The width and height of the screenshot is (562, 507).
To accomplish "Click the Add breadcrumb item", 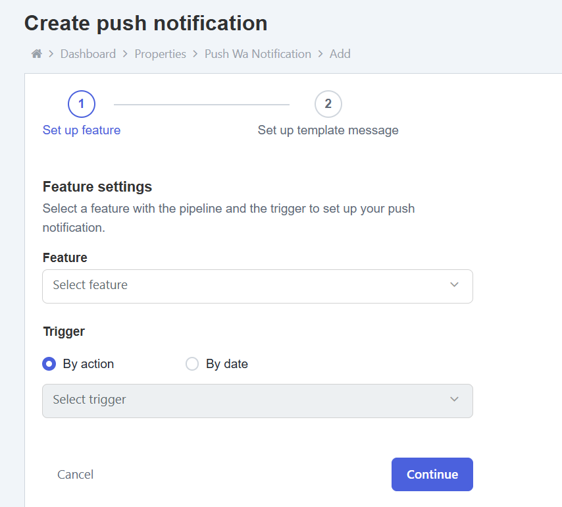I will point(340,54).
